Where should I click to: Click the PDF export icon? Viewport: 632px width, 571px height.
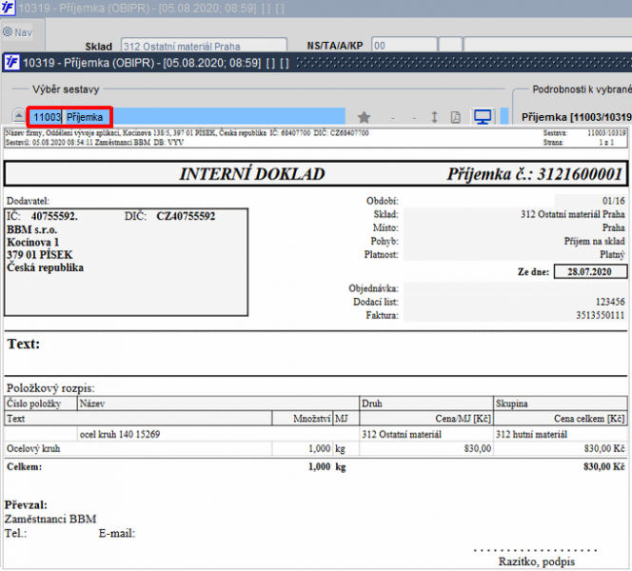pyautogui.click(x=456, y=117)
